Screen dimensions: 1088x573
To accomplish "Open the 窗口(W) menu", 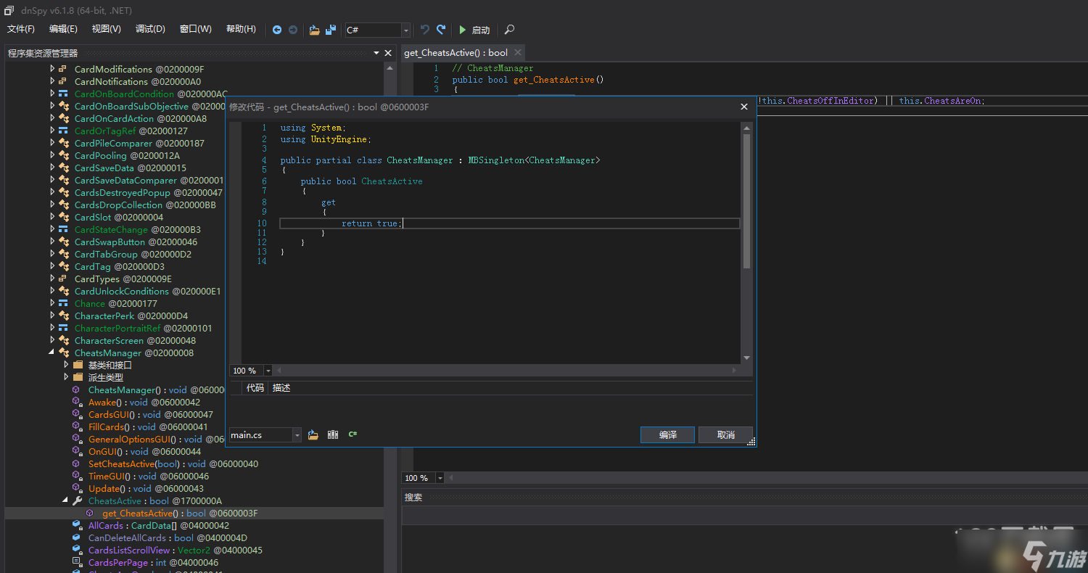I will [x=196, y=29].
